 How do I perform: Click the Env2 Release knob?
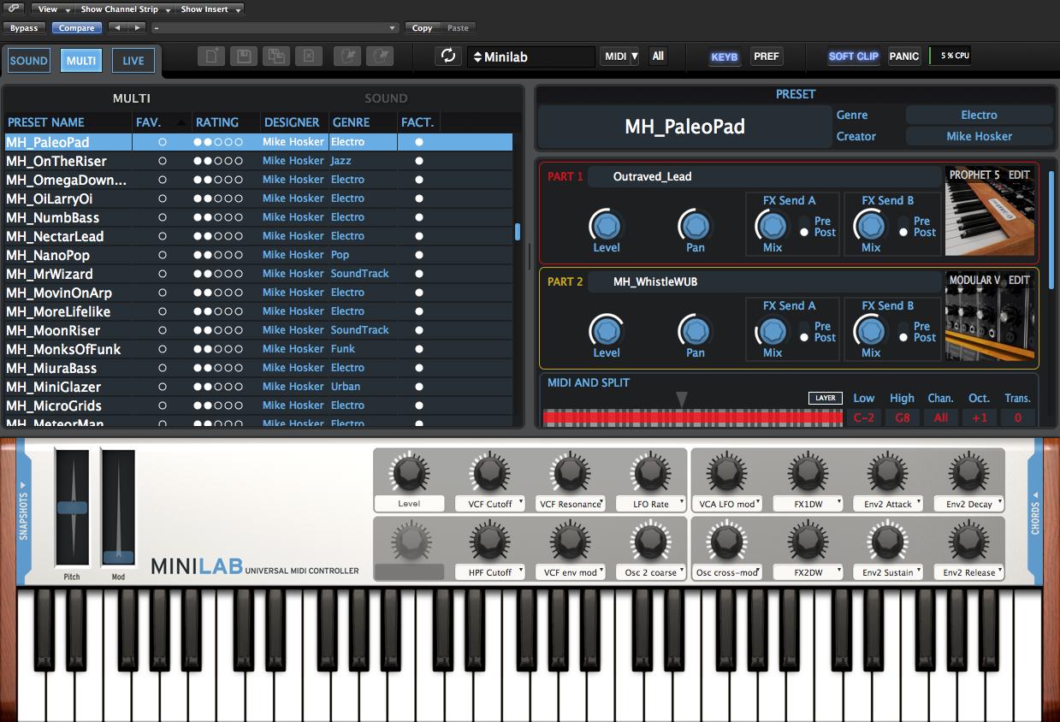click(x=968, y=540)
